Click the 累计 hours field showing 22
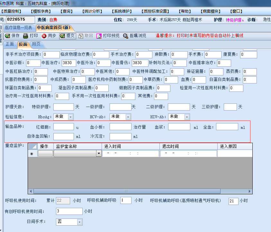This screenshot has width=271, height=232. (63, 201)
